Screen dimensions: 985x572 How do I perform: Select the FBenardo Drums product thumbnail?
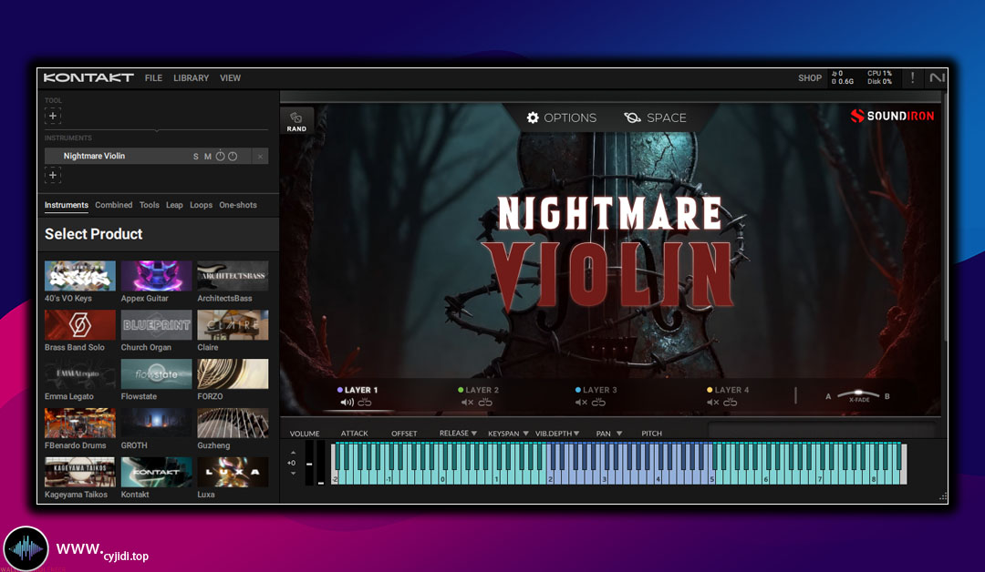click(79, 423)
